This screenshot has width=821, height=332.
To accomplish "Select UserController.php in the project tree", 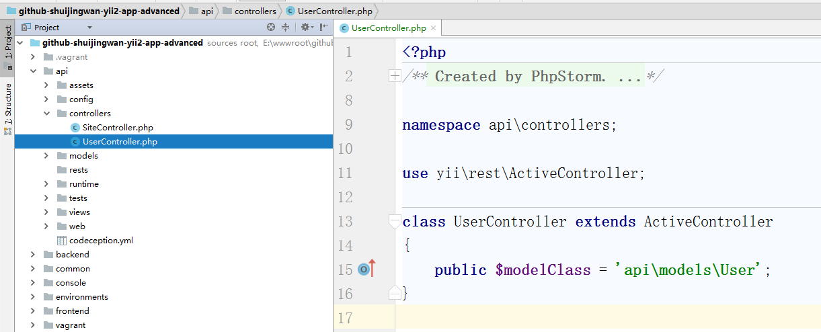I will 120,142.
